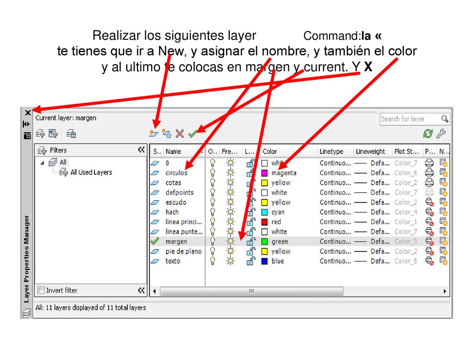474x355 pixels.
Task: Sort by Plot Style column header
Action: [x=407, y=151]
